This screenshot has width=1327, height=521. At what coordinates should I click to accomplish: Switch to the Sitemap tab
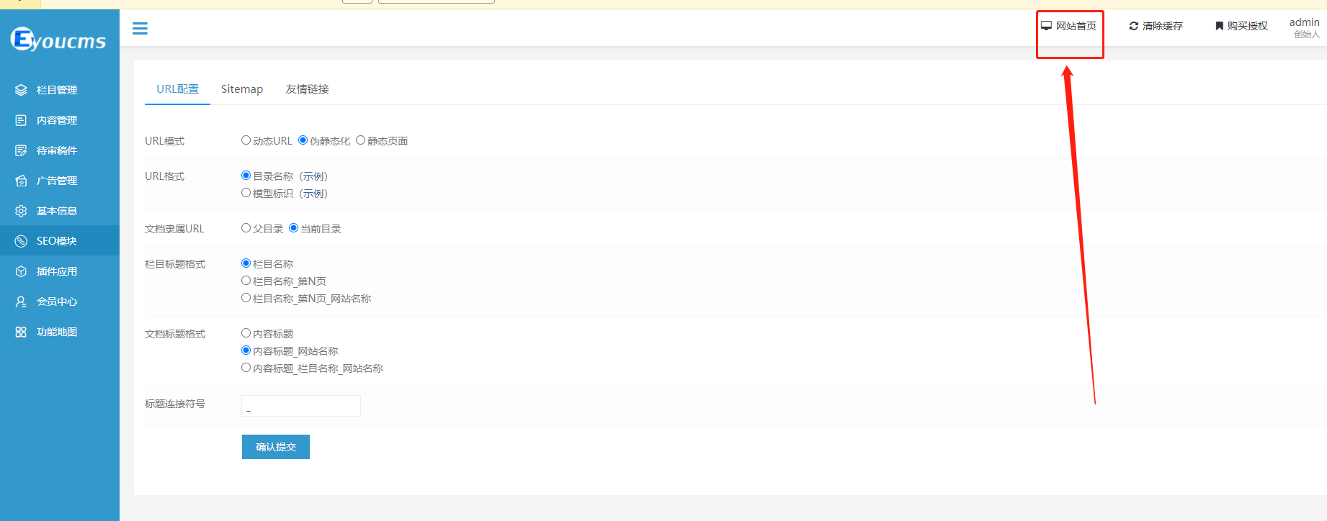pos(242,89)
